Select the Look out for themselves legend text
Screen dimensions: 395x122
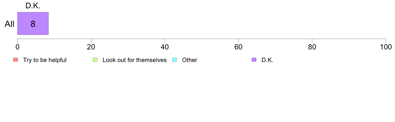coord(135,60)
